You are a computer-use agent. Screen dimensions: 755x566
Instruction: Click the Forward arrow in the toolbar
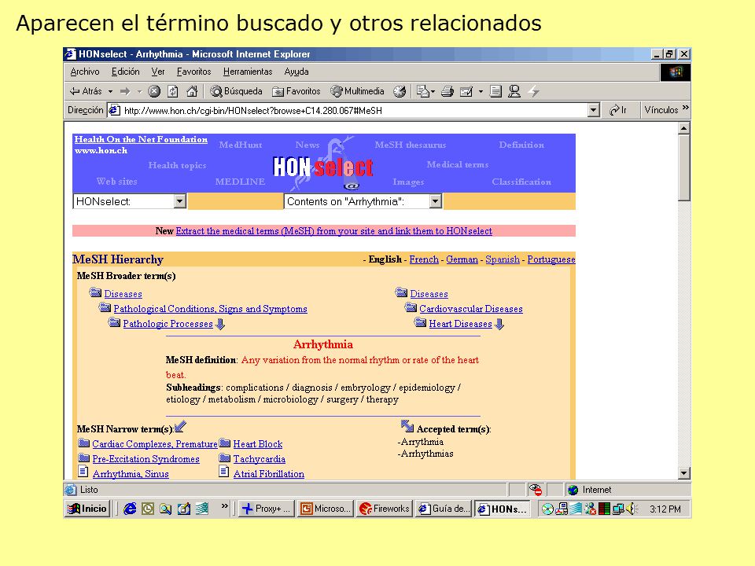pos(125,91)
